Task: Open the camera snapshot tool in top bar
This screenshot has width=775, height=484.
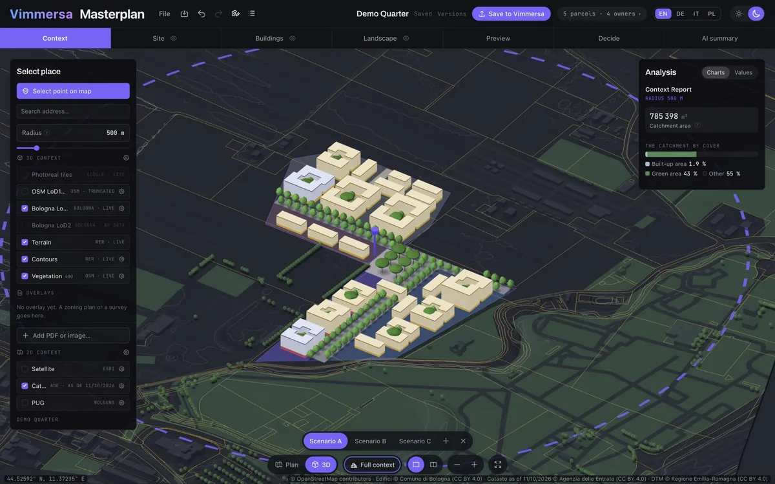Action: 236,14
